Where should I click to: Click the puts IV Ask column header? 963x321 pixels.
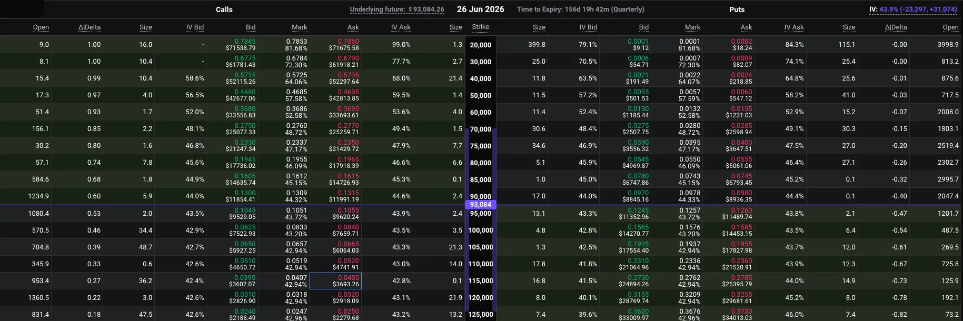794,27
